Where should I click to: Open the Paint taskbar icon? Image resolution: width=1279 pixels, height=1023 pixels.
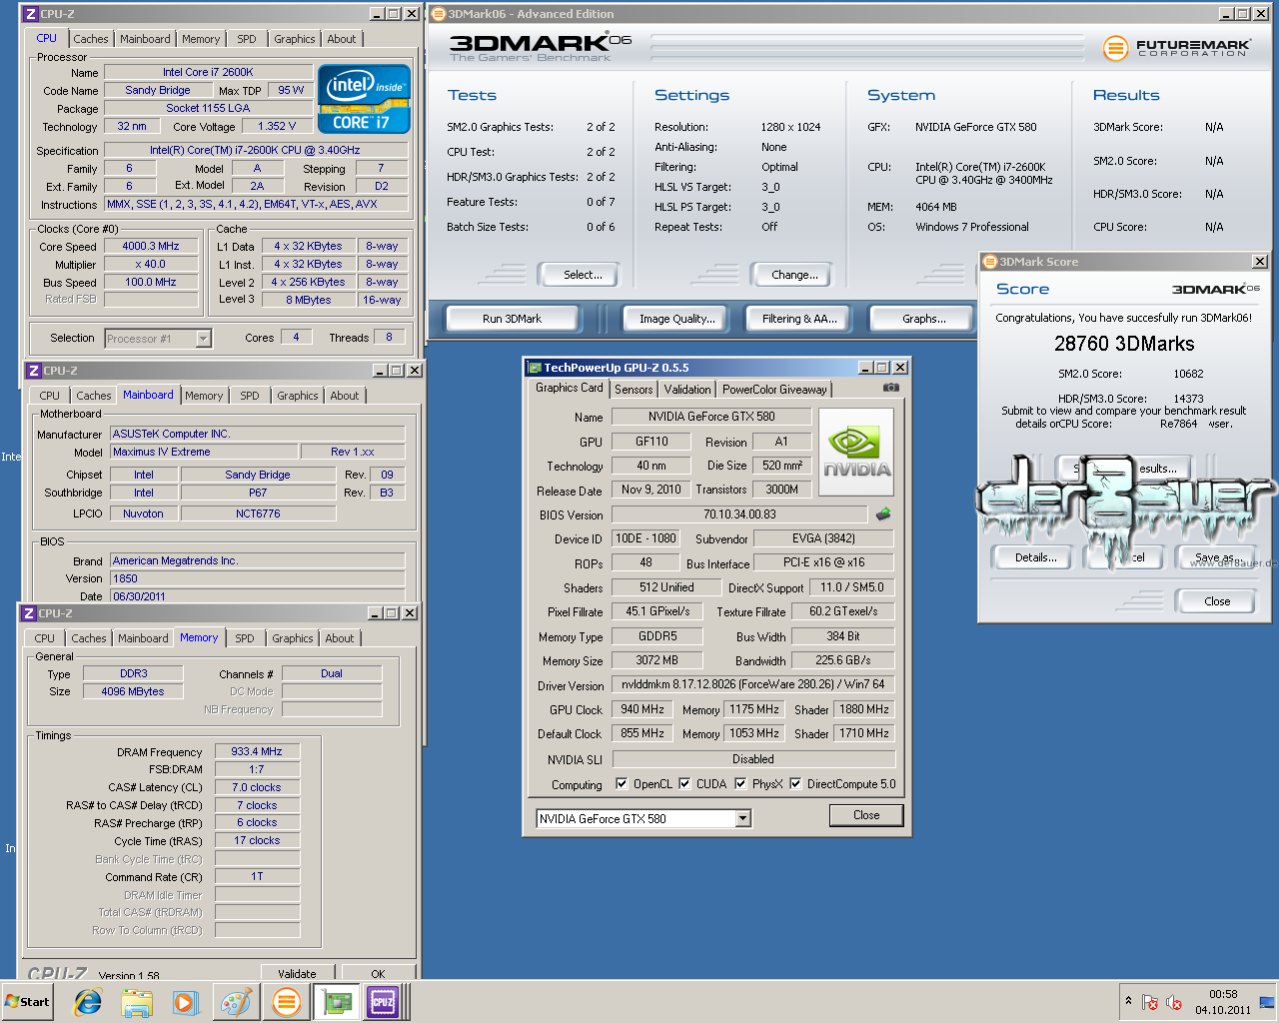coord(236,1002)
